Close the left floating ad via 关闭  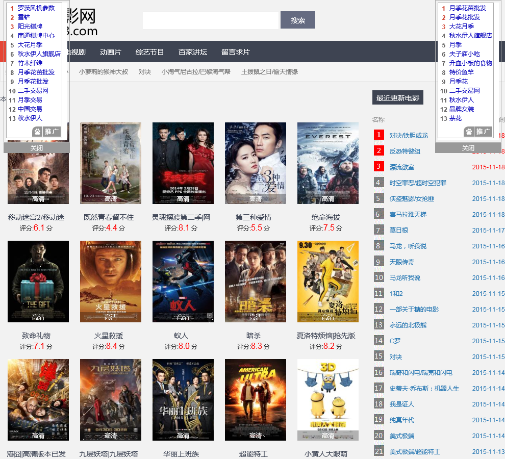point(37,148)
